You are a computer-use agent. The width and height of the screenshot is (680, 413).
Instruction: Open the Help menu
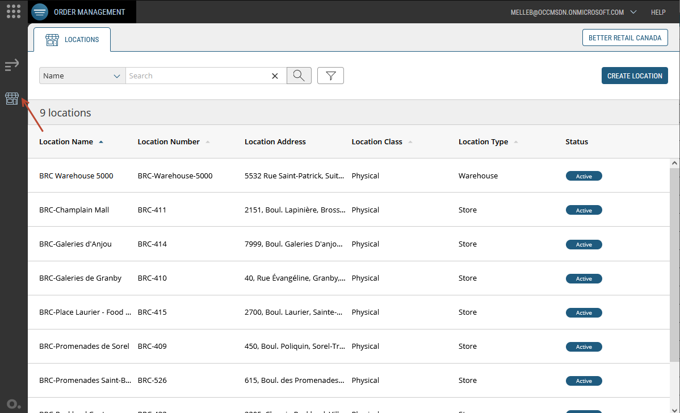click(x=658, y=12)
